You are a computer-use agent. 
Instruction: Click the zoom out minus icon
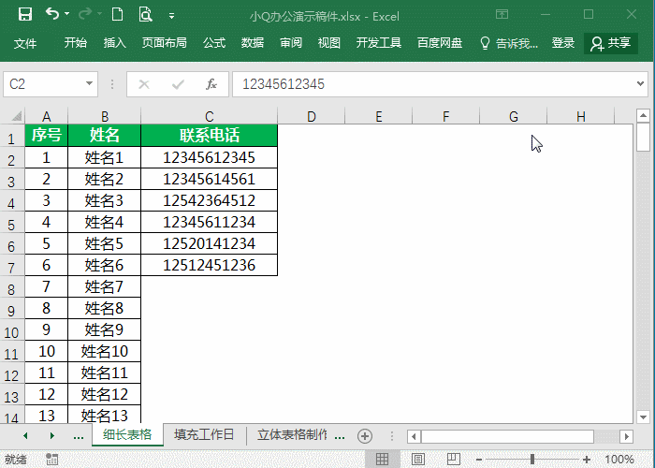[x=479, y=460]
